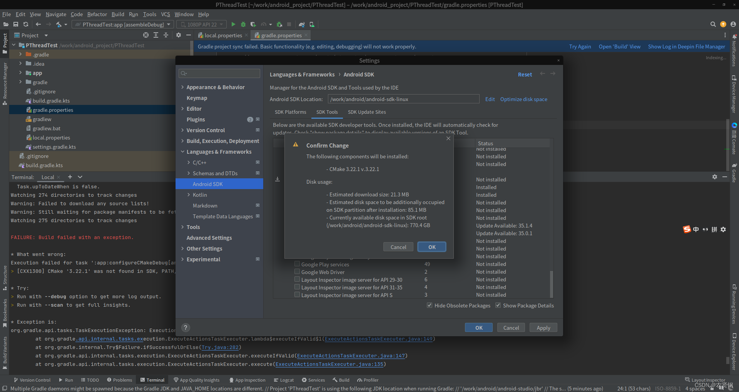Navigate Back with the left arrow icon
The height and width of the screenshot is (392, 739).
pos(38,24)
